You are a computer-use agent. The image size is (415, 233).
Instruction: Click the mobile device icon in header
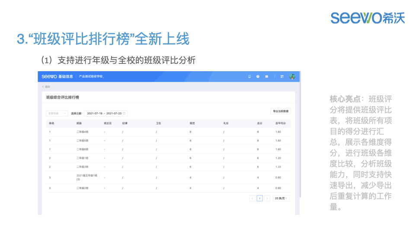249,76
